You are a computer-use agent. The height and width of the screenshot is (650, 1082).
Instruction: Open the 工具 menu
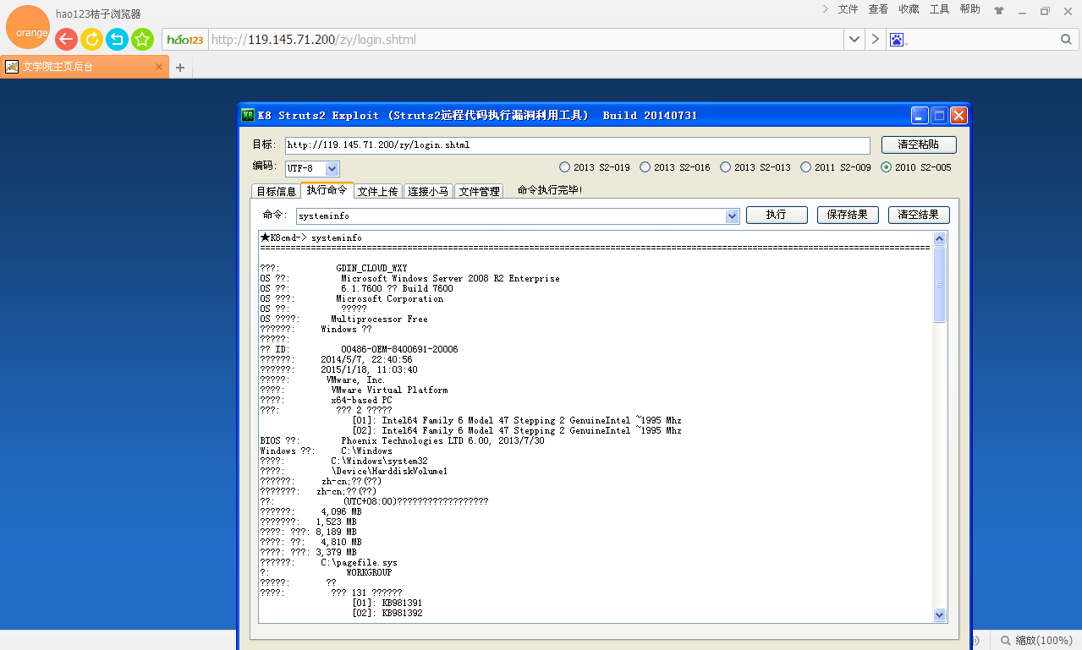point(939,9)
